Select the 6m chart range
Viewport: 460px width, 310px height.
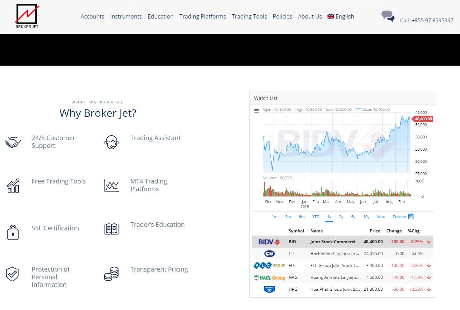(302, 217)
